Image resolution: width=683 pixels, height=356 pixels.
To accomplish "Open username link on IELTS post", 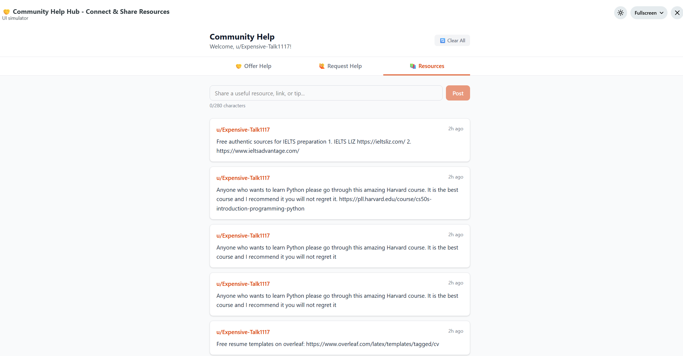I will (x=243, y=130).
